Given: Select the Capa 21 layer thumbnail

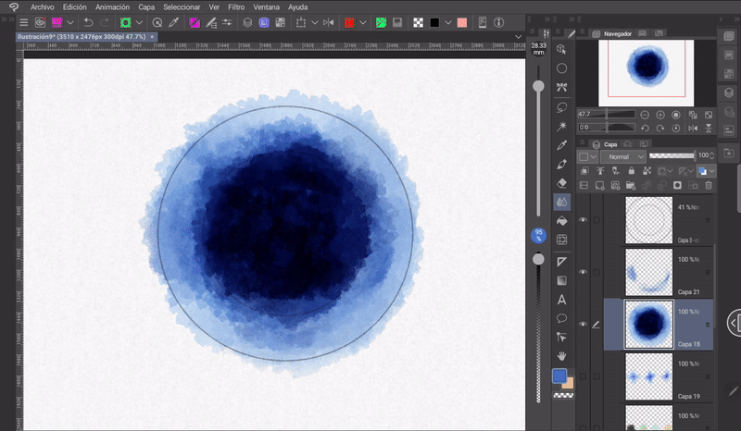Looking at the screenshot, I should (x=648, y=271).
